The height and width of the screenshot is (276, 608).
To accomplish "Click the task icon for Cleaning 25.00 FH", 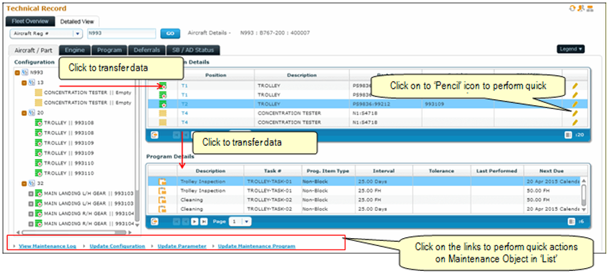I will [162, 199].
